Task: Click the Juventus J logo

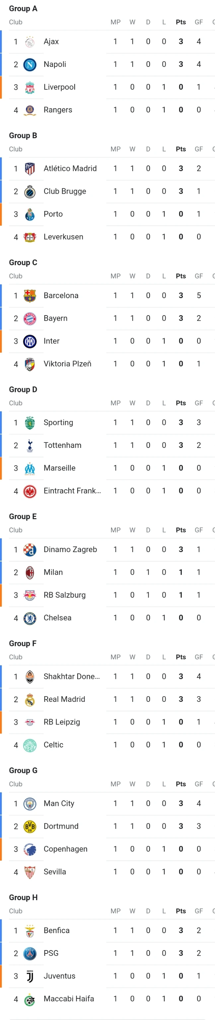Action: point(30,976)
